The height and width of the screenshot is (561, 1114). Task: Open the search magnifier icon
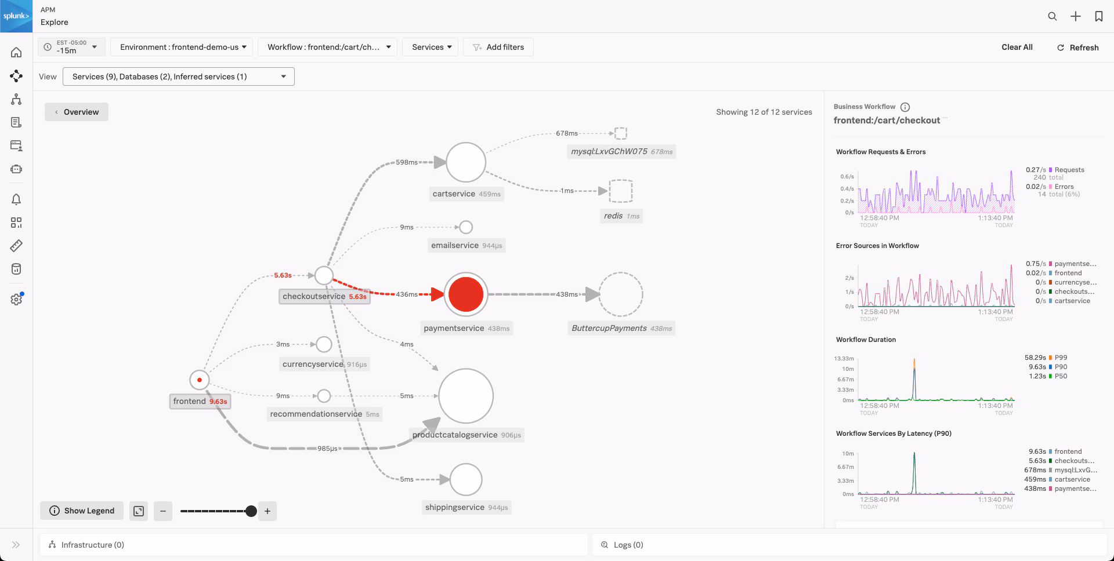1052,16
